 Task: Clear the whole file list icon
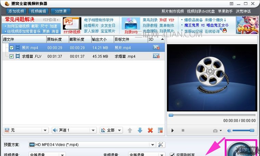click(x=160, y=130)
